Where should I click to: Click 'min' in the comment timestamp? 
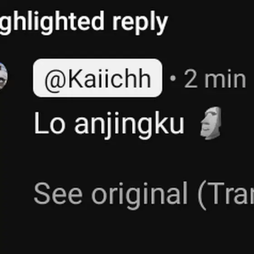point(225,79)
